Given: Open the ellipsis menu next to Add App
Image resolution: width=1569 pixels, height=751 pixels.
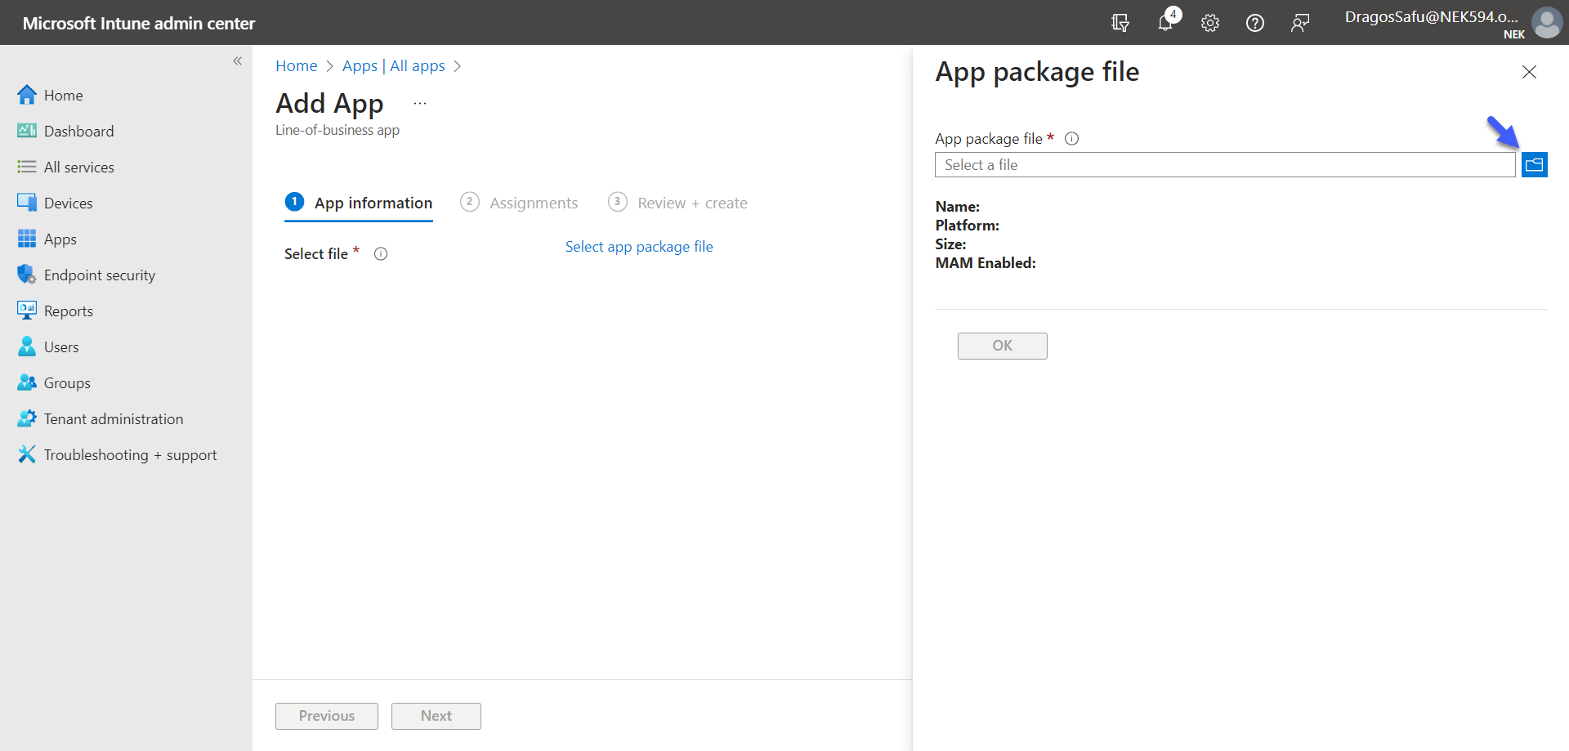Looking at the screenshot, I should pyautogui.click(x=420, y=104).
